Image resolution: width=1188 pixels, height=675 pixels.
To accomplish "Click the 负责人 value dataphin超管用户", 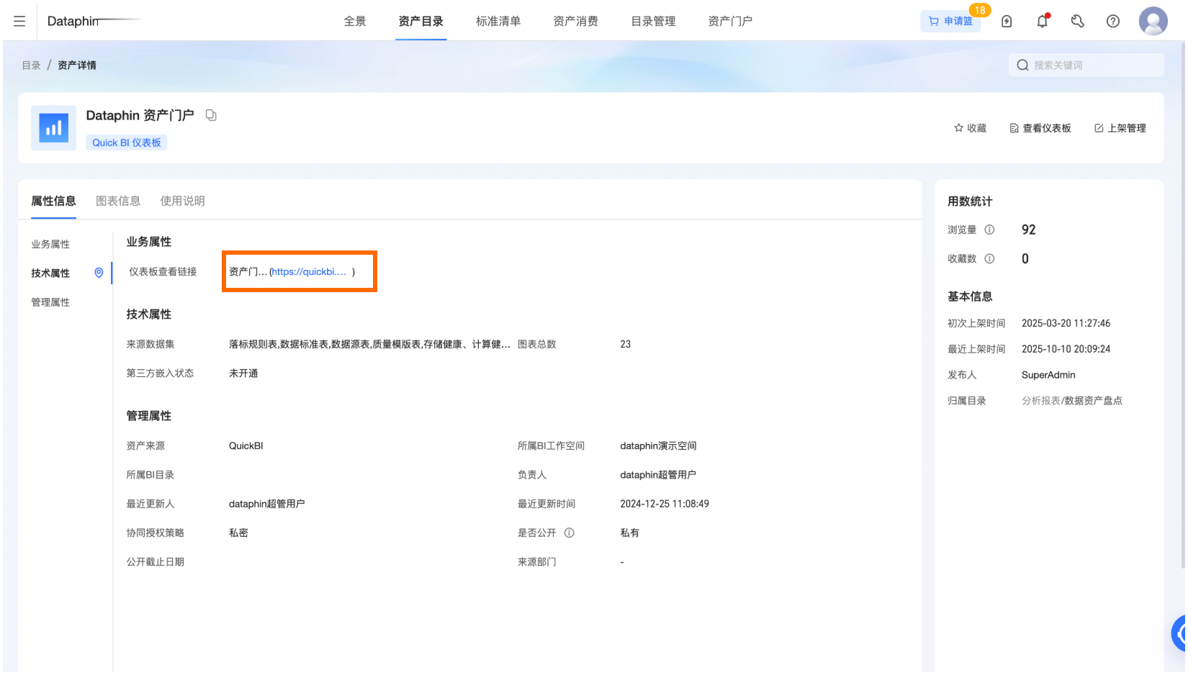I will (658, 474).
